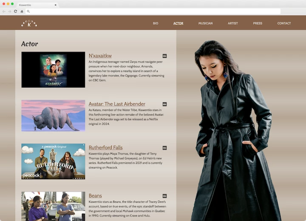
Task: Click the search icon in the address bar
Action: pyautogui.click(x=28, y=11)
